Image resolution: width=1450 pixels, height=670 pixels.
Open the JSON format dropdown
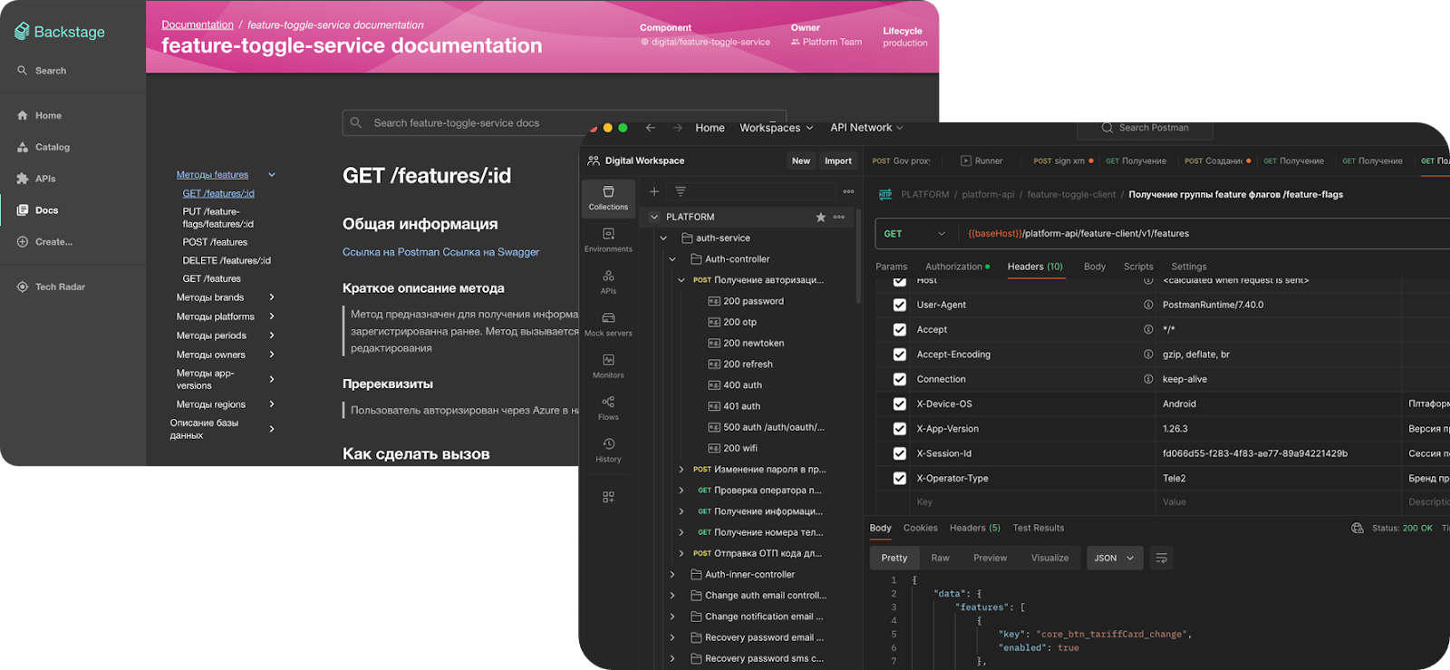pyautogui.click(x=1114, y=558)
